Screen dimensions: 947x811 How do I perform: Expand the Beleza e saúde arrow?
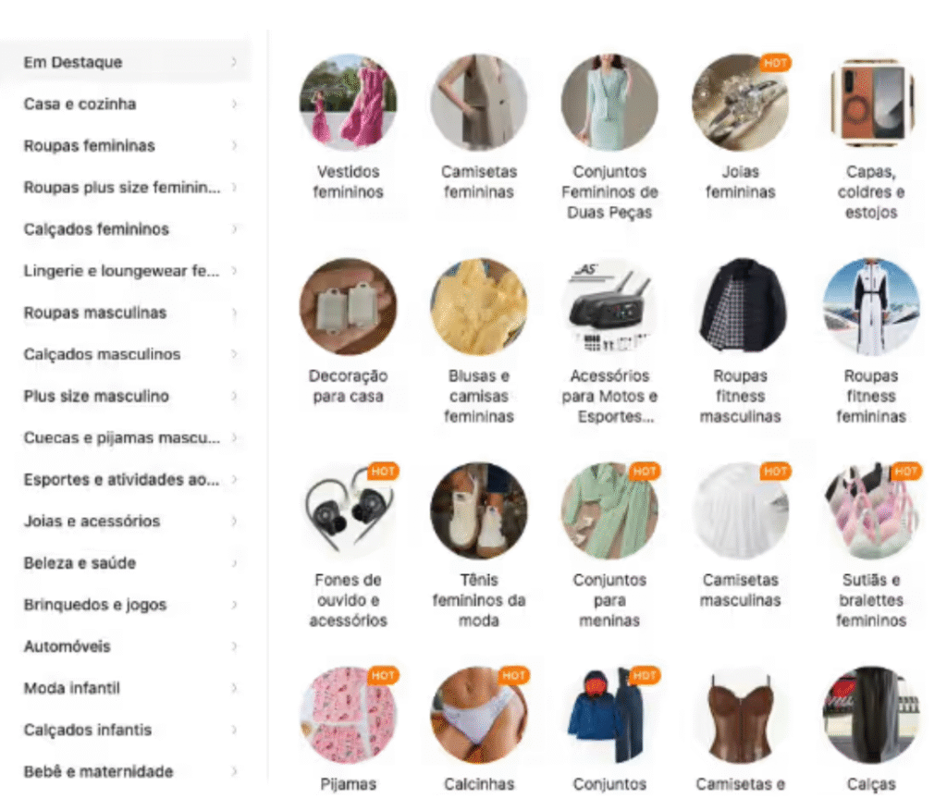click(x=234, y=563)
